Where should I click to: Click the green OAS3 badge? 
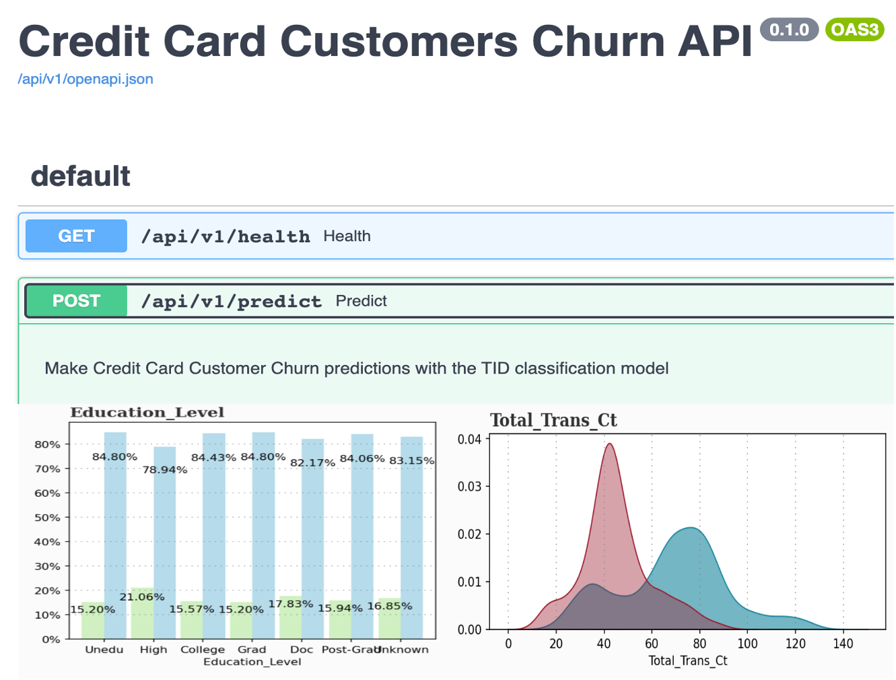[854, 30]
